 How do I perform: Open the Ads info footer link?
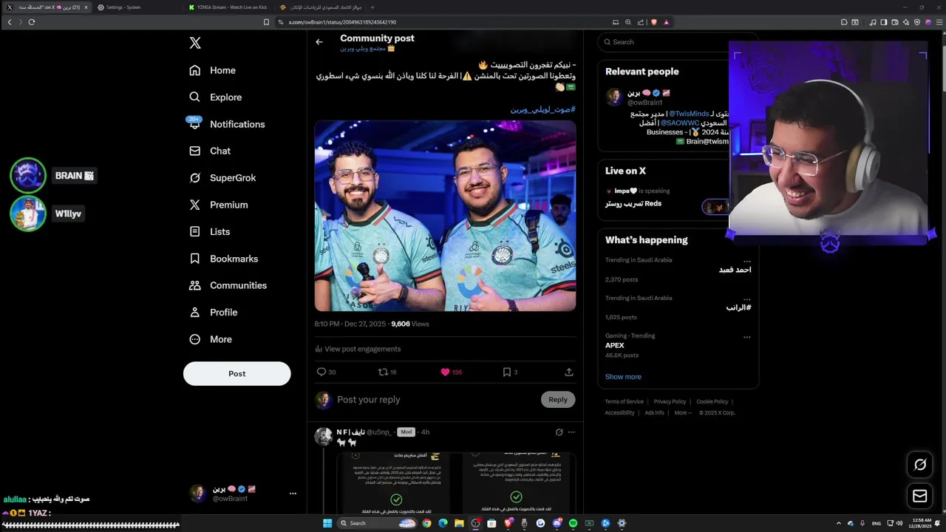pos(654,413)
